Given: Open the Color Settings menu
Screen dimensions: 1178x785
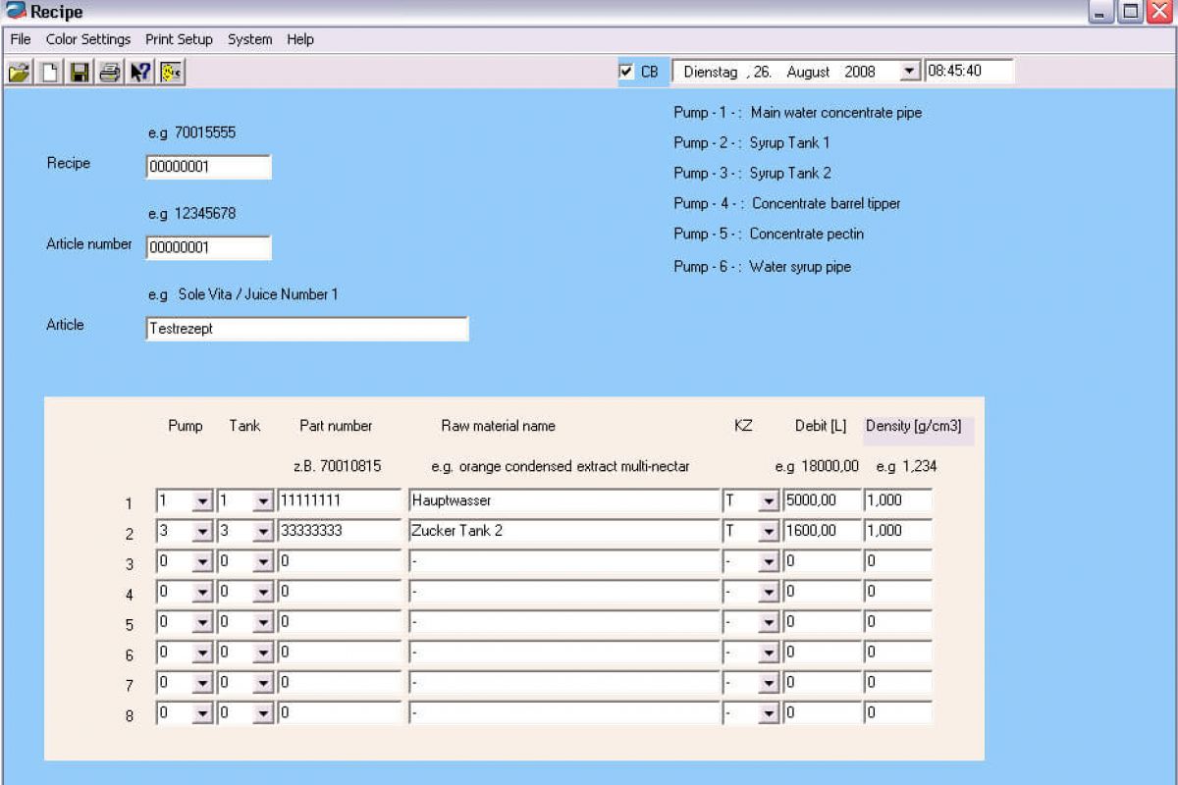Looking at the screenshot, I should point(87,39).
